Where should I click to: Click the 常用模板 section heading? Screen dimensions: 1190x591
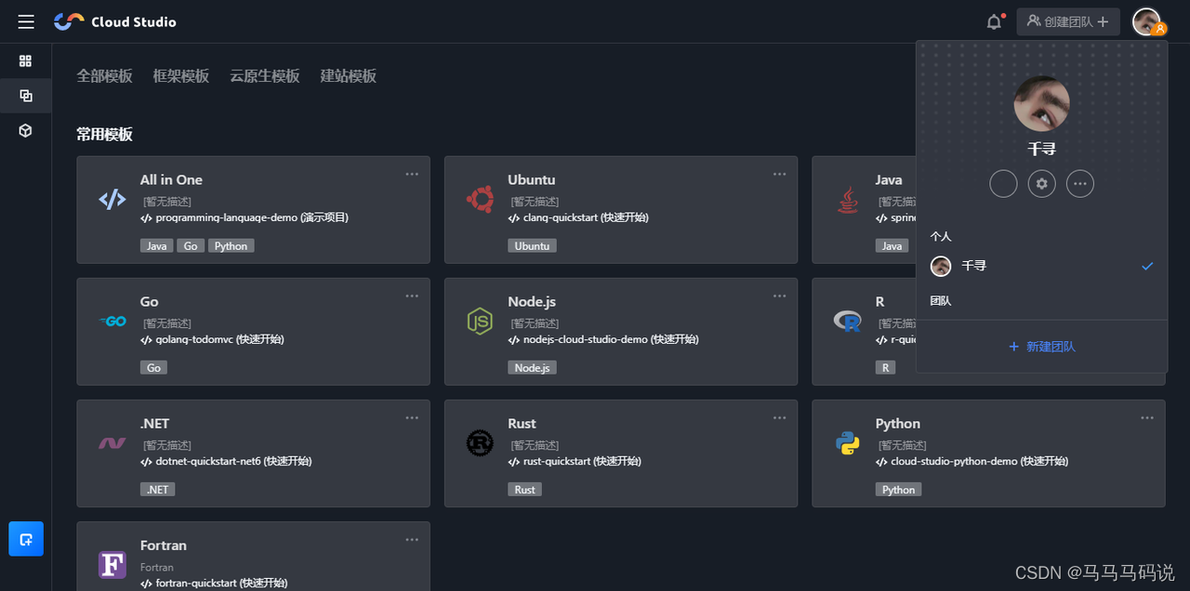[104, 135]
